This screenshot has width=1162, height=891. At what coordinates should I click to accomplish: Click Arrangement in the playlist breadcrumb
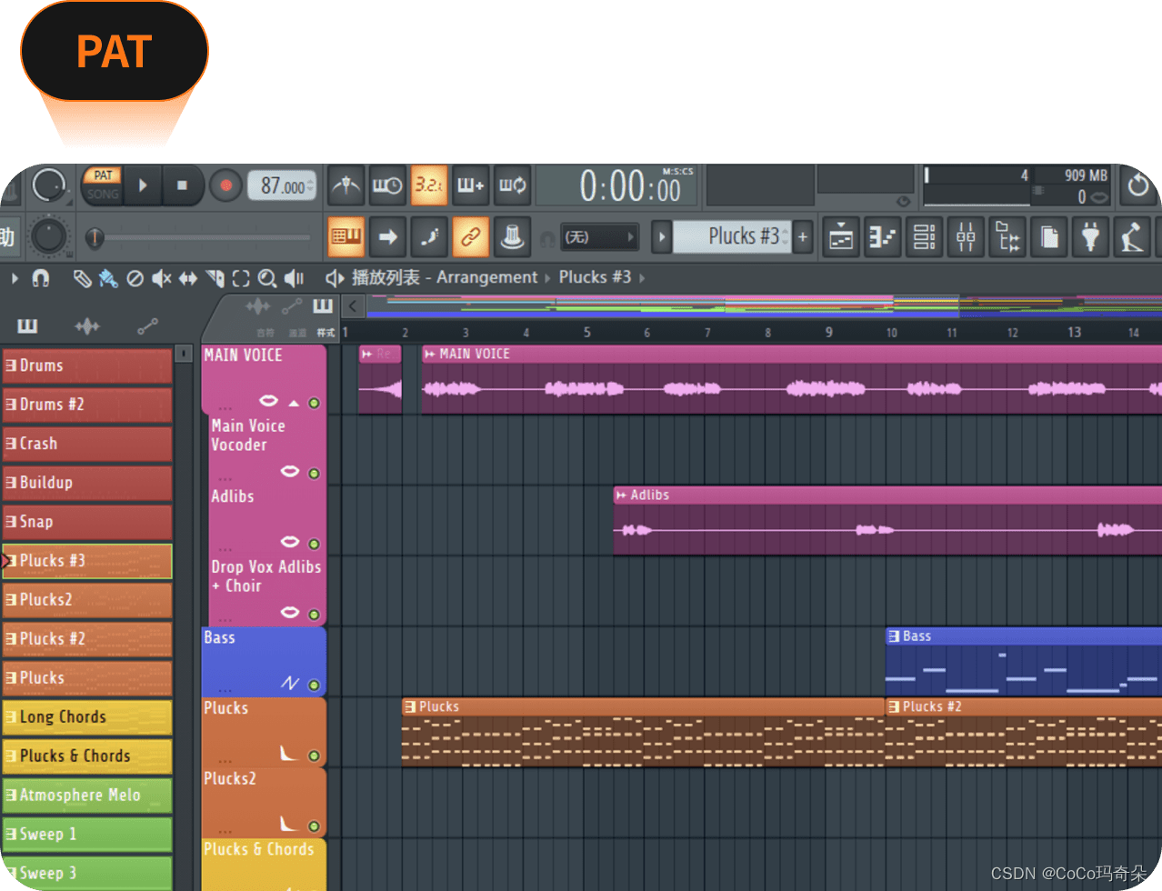[486, 277]
